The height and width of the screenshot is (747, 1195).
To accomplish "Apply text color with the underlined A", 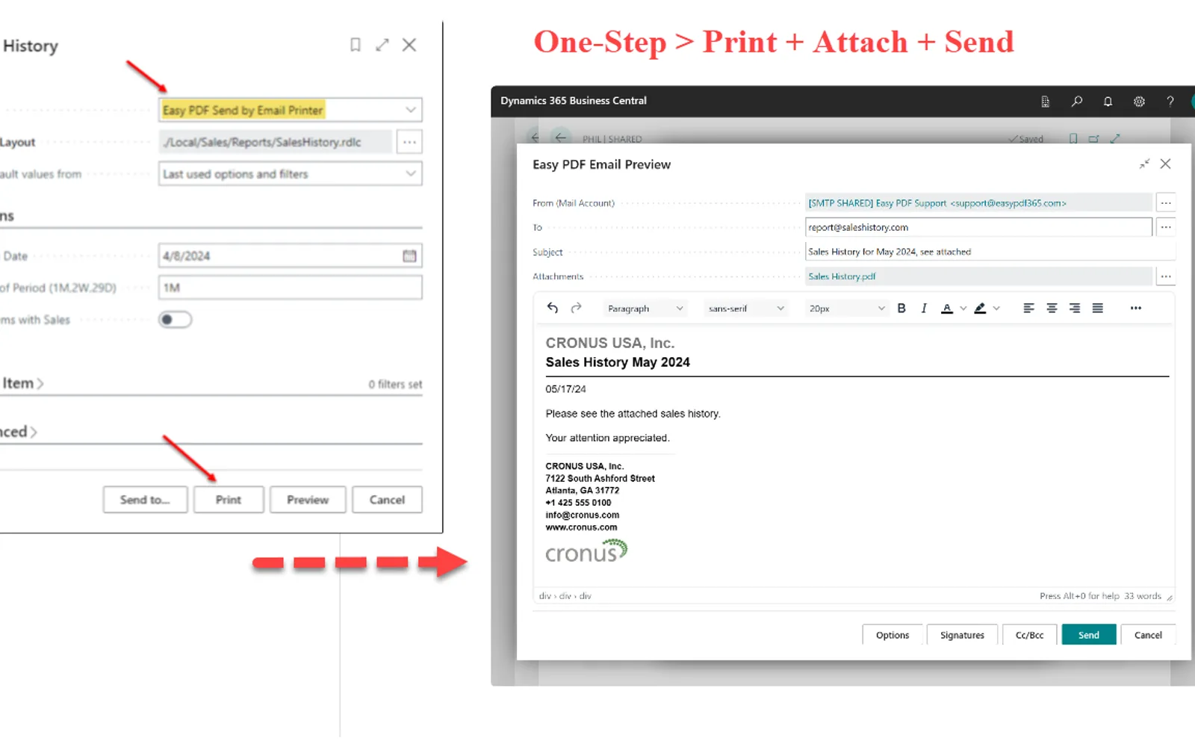I will click(947, 308).
